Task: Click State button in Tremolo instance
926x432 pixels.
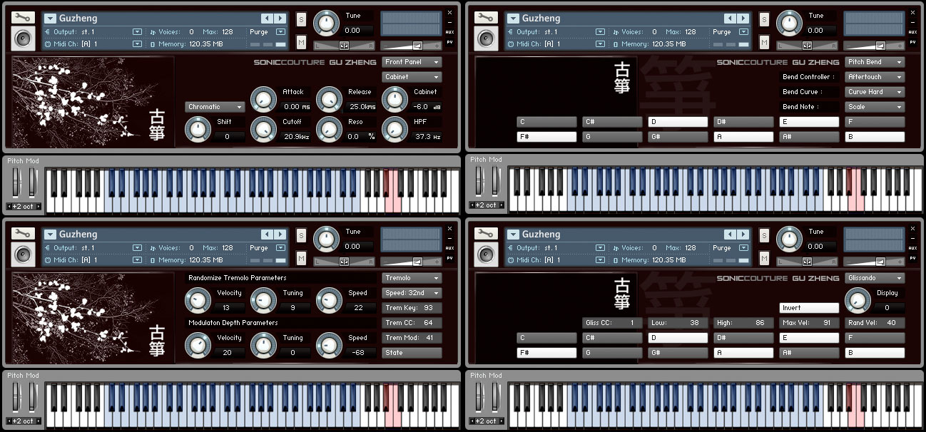Action: click(x=412, y=353)
